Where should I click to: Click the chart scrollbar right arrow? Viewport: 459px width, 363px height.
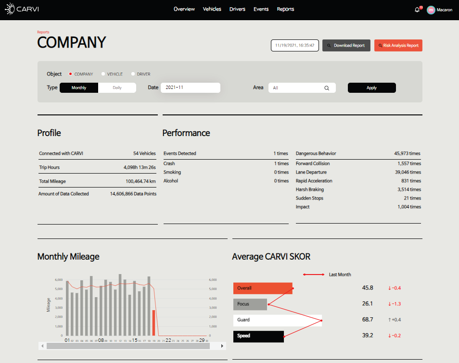coord(222,346)
